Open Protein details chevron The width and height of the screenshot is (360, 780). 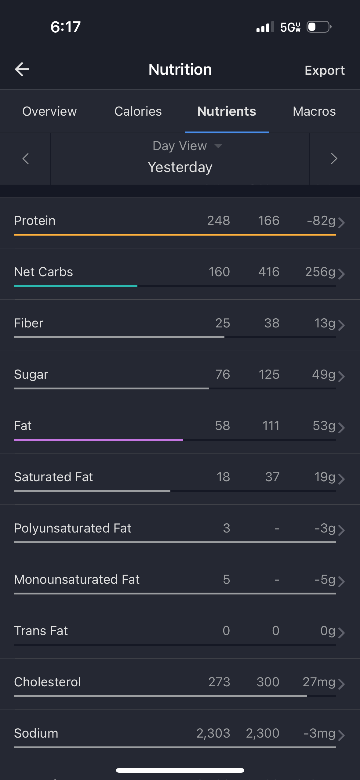pyautogui.click(x=342, y=222)
